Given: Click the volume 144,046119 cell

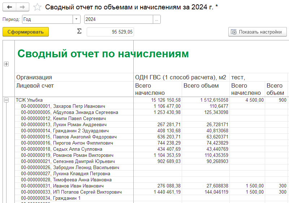Looking at the screenshot, I should coord(206,192).
